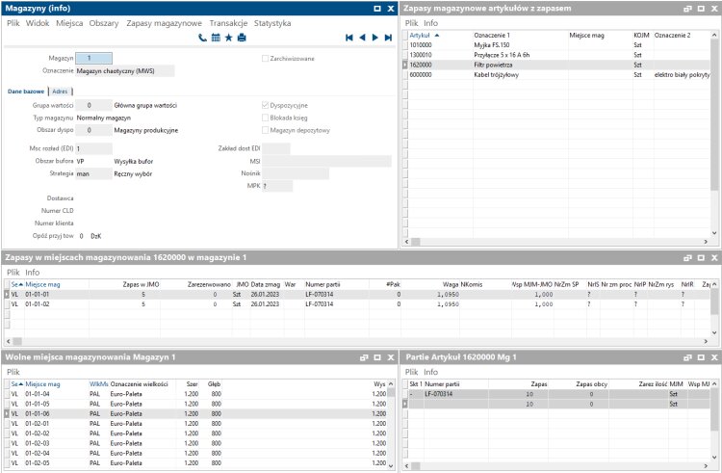Restore the Zapasy magazynowe artykułów window

(x=687, y=9)
